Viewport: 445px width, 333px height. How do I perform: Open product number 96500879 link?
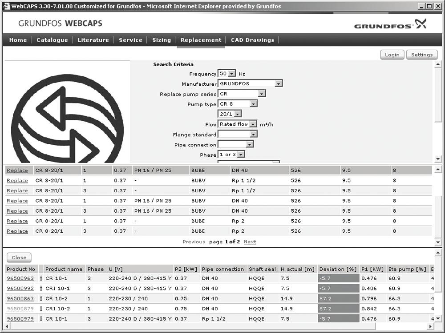20,309
